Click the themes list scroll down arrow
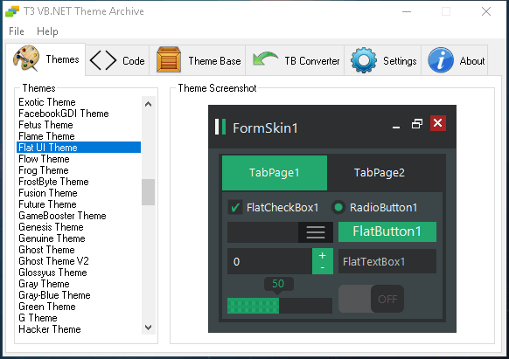 149,328
